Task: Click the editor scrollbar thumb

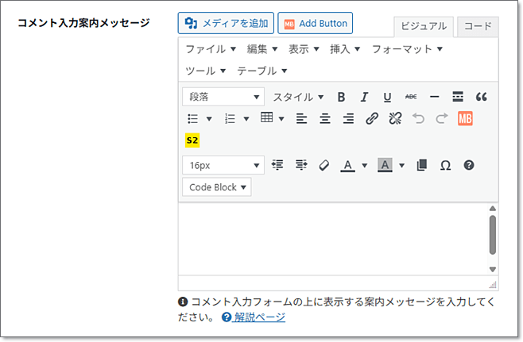Action: point(493,235)
